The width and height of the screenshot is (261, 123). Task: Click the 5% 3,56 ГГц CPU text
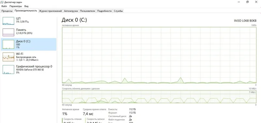click(22, 21)
